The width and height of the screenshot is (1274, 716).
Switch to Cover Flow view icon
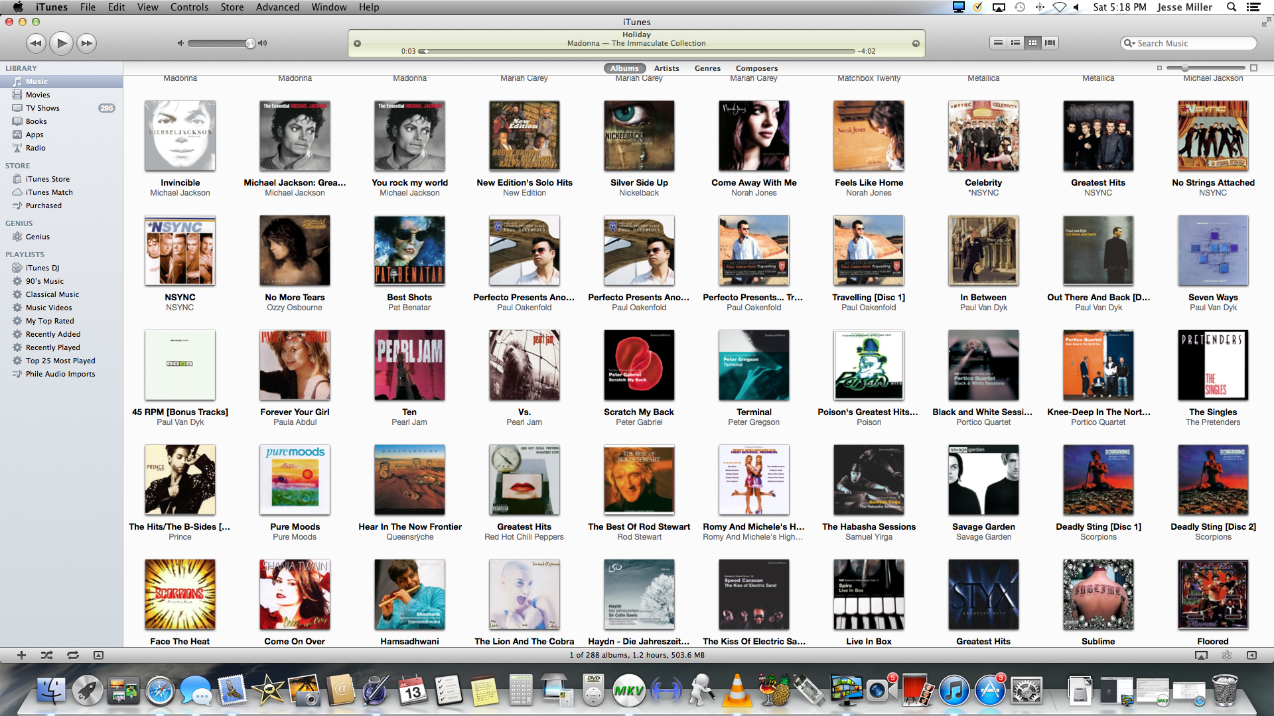click(1050, 43)
